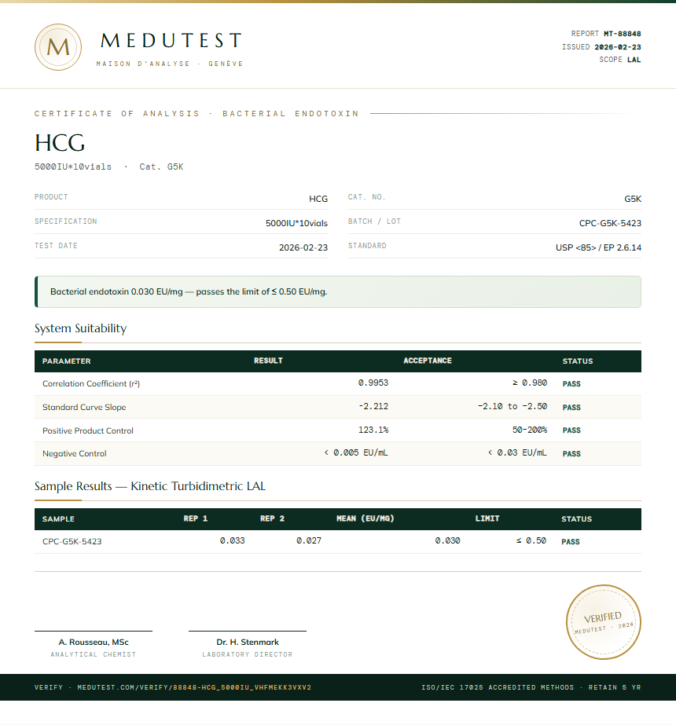Click the Certificate of Analysis Bacterial Endotoxin heading
This screenshot has width=676, height=725.
(x=197, y=114)
